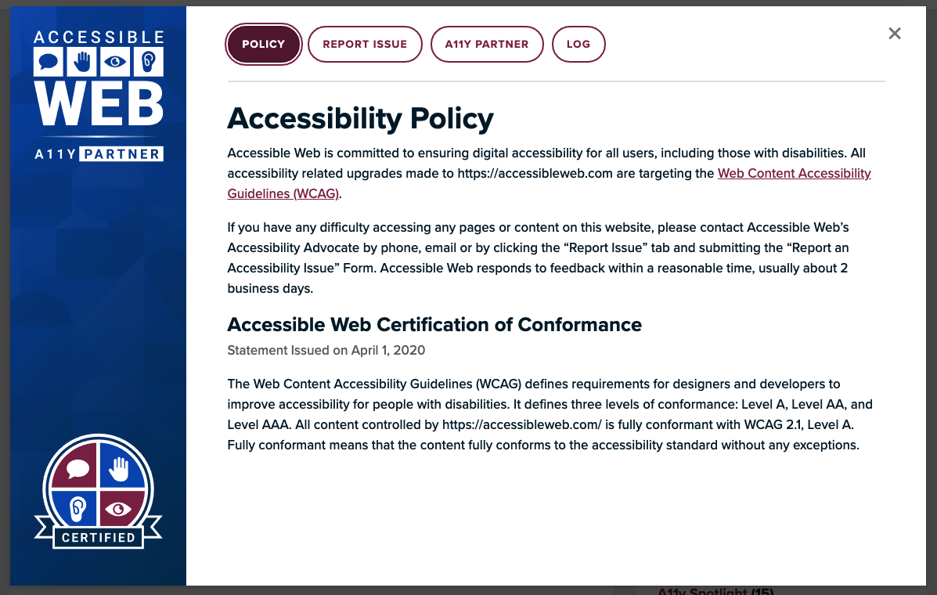Open the A11Y Partner tab
Image resolution: width=937 pixels, height=595 pixels.
[486, 44]
